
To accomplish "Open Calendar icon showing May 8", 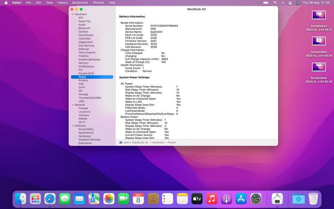I will point(138,199).
